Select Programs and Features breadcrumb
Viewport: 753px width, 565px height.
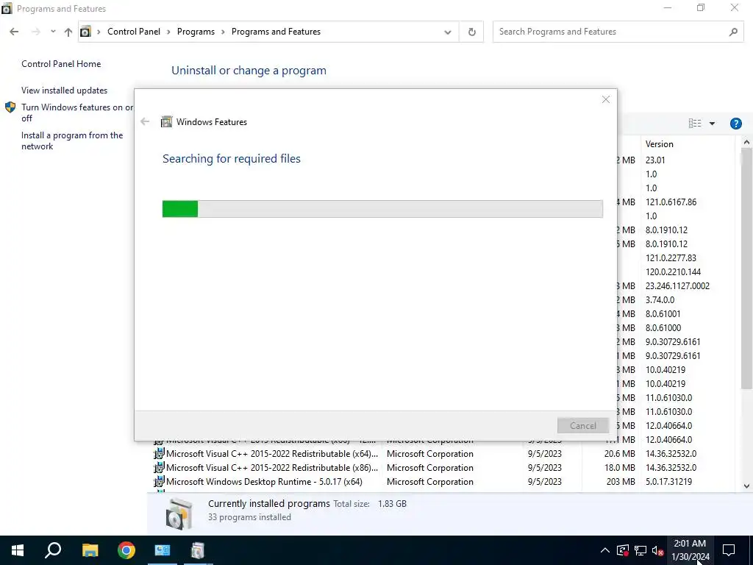click(276, 32)
